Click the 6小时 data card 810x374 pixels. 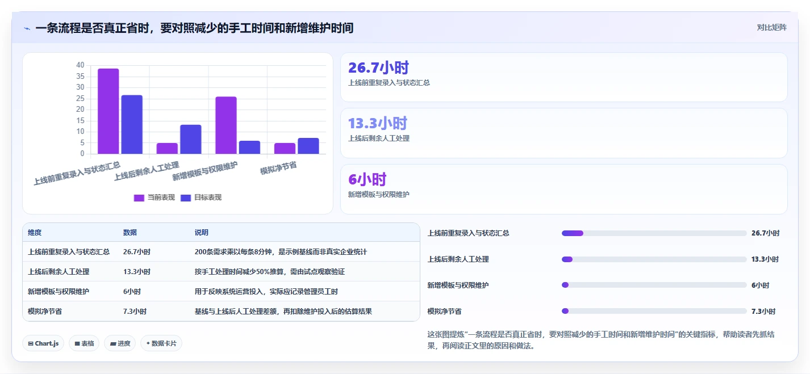point(563,189)
